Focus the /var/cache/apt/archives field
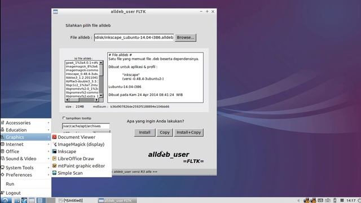Screen dimensions: 361x203 pyautogui.click(x=86, y=126)
